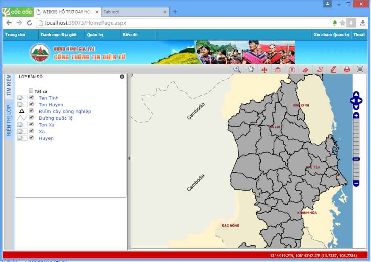Uncheck the Ten Xa layer
Screen dimensions: 371x262
point(31,124)
